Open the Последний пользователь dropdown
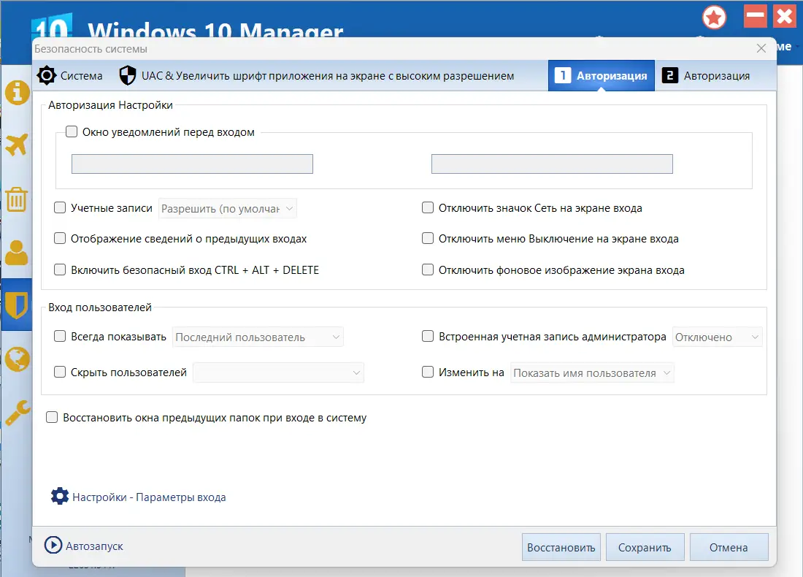803x577 pixels. (258, 337)
